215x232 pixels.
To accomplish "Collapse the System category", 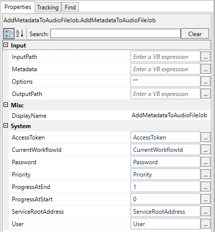I will click(x=6, y=126).
